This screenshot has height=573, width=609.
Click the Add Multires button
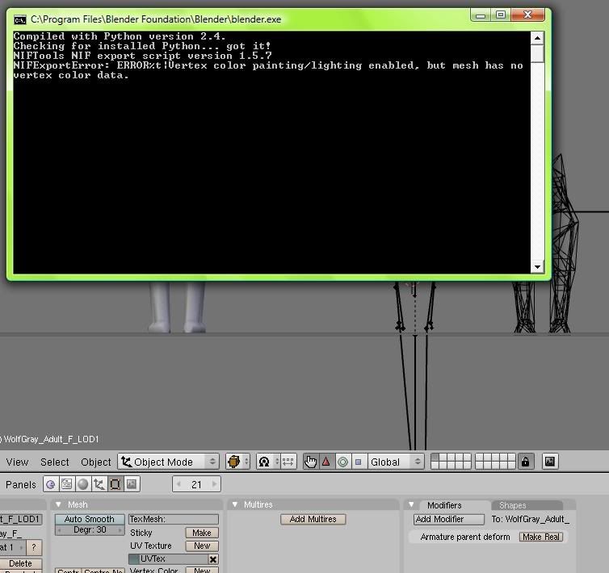(x=313, y=519)
